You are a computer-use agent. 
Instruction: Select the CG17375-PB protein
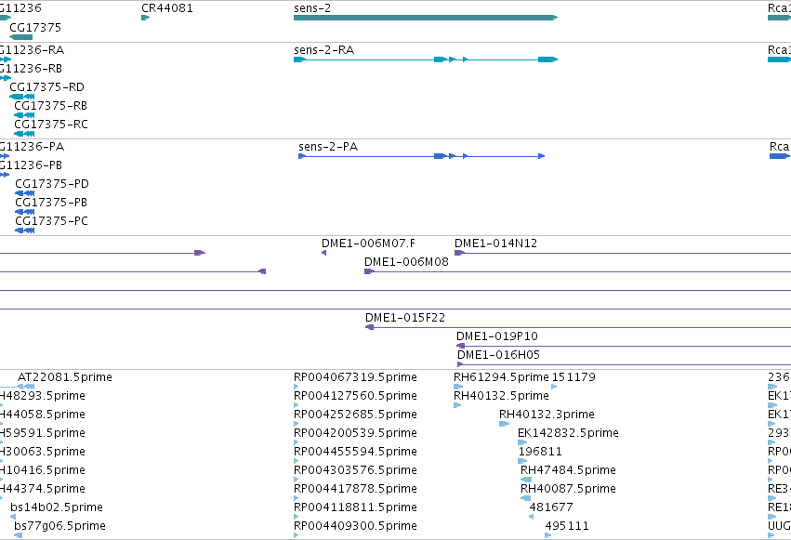point(25,212)
